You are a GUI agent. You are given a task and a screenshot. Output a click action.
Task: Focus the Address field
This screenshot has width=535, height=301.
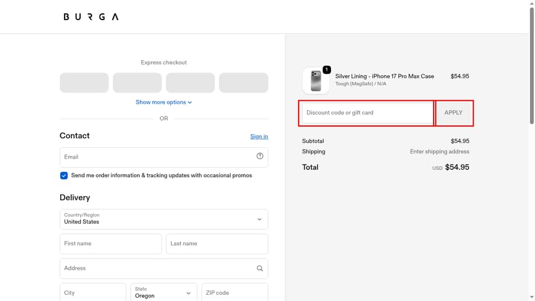(x=164, y=268)
